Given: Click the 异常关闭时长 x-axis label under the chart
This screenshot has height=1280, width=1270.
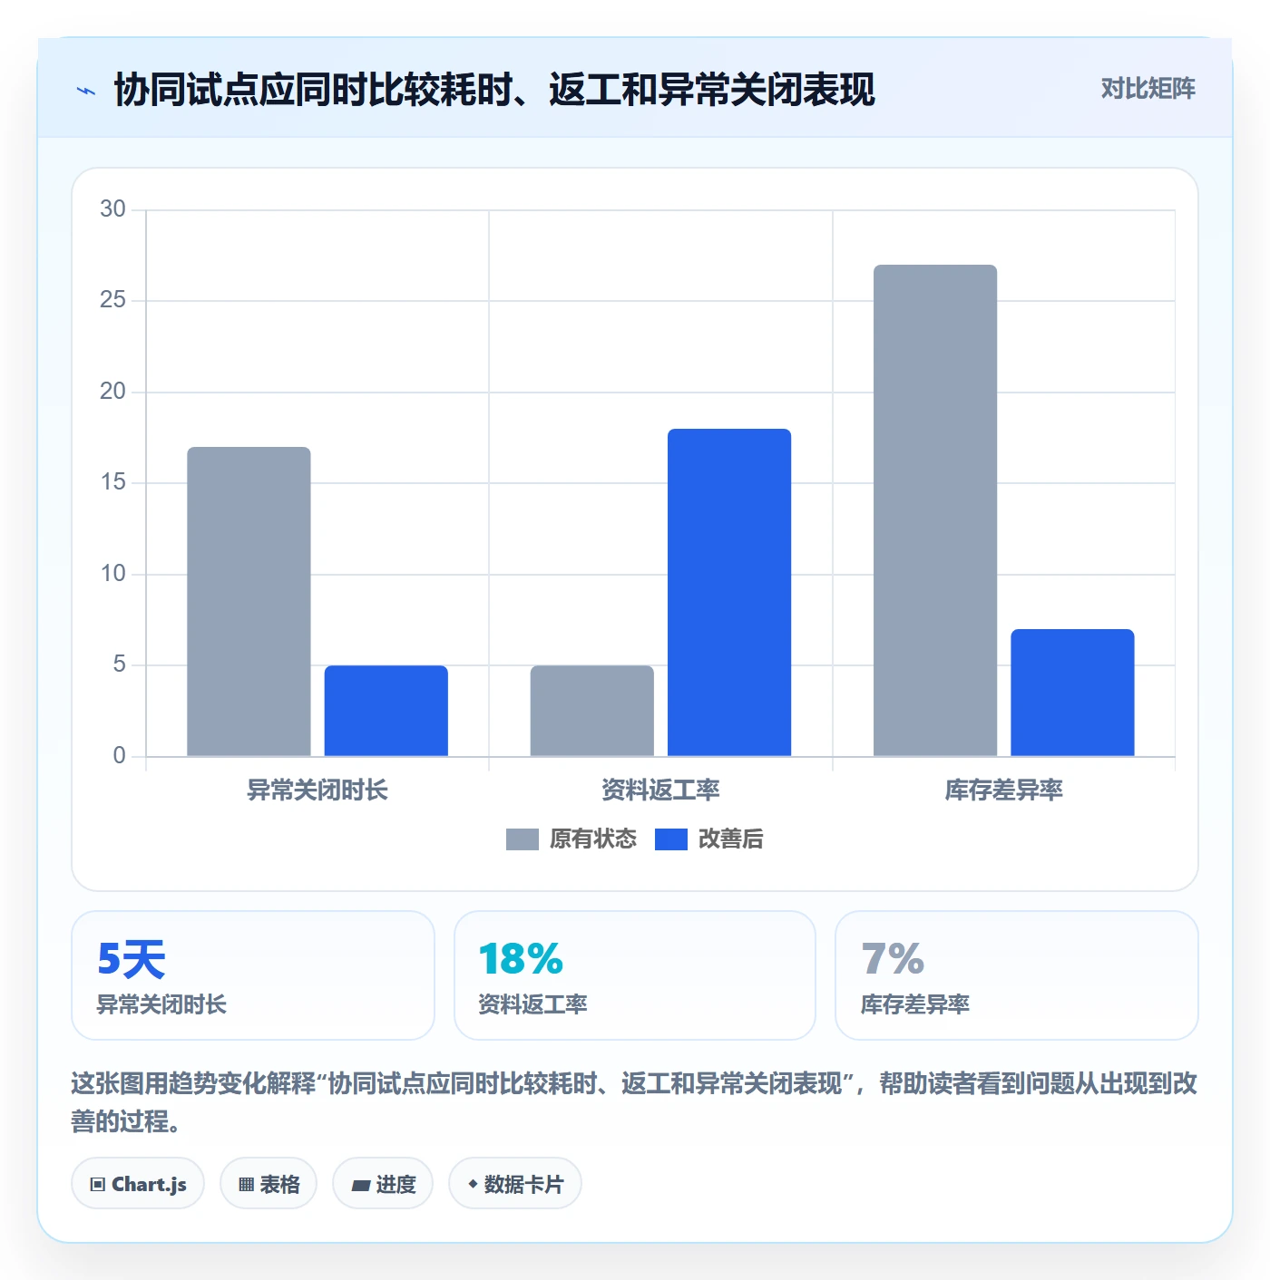Looking at the screenshot, I should (317, 790).
